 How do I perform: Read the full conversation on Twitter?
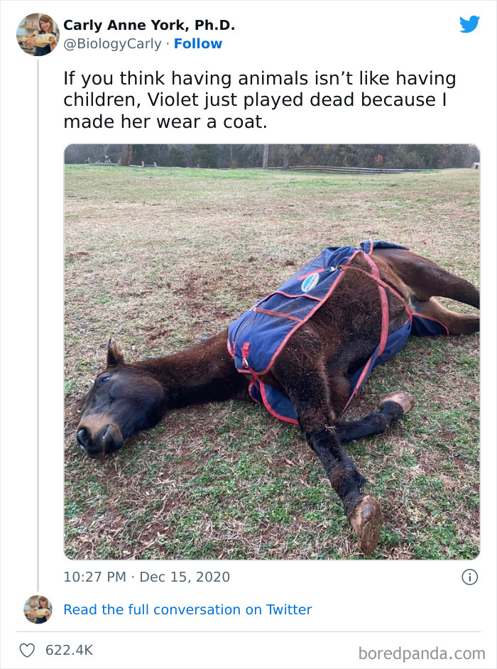pos(187,609)
